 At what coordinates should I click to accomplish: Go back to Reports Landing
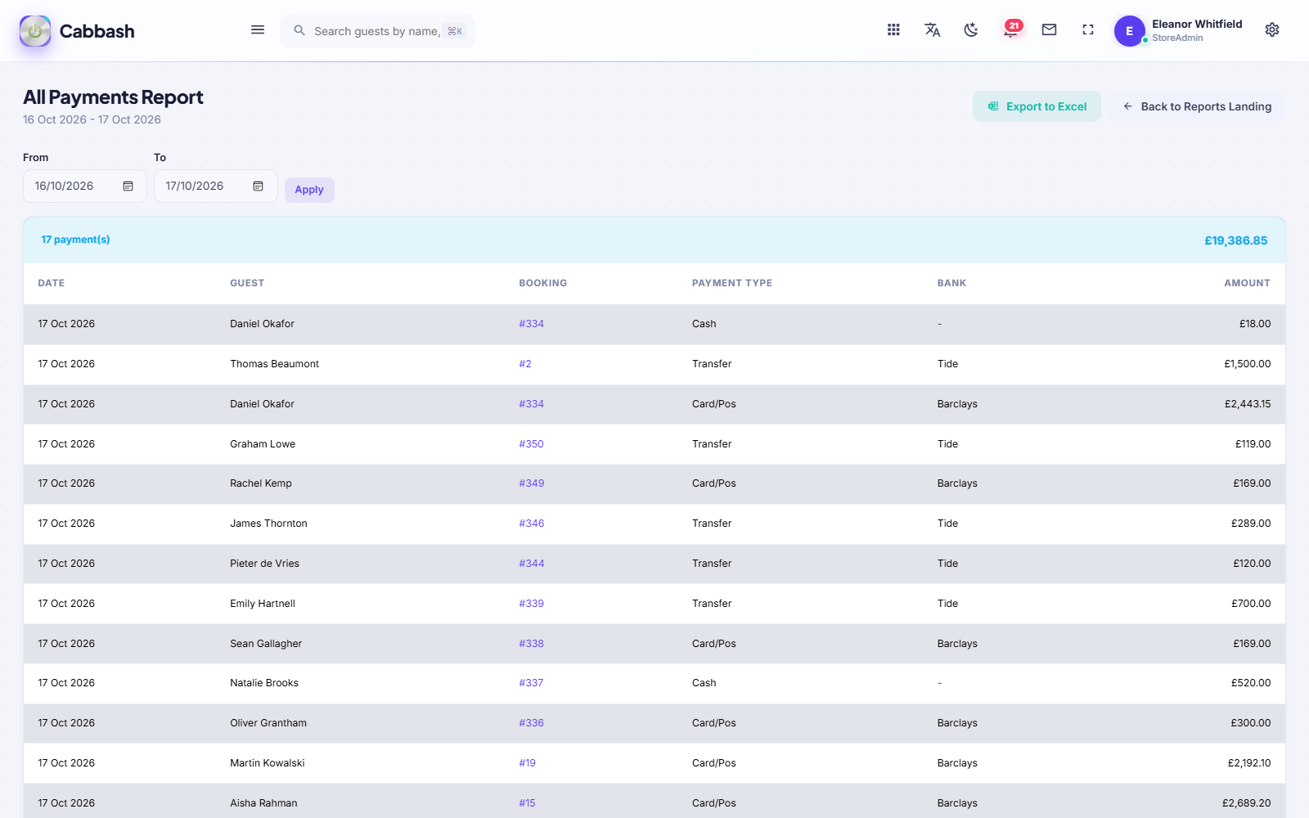(x=1197, y=106)
